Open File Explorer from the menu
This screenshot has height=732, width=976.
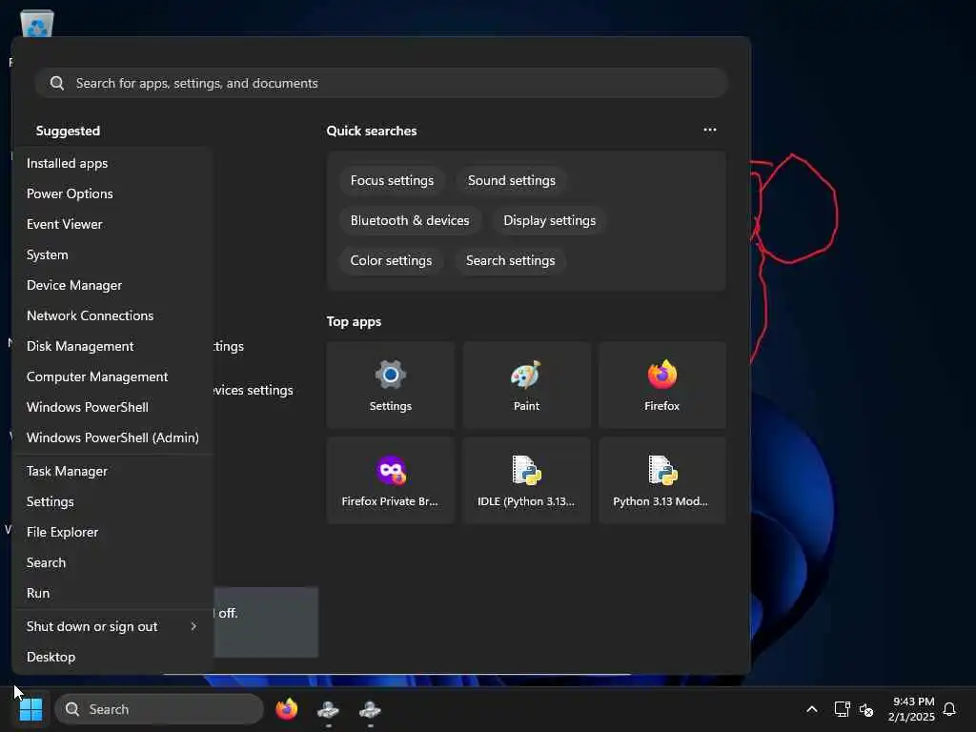pyautogui.click(x=112, y=532)
